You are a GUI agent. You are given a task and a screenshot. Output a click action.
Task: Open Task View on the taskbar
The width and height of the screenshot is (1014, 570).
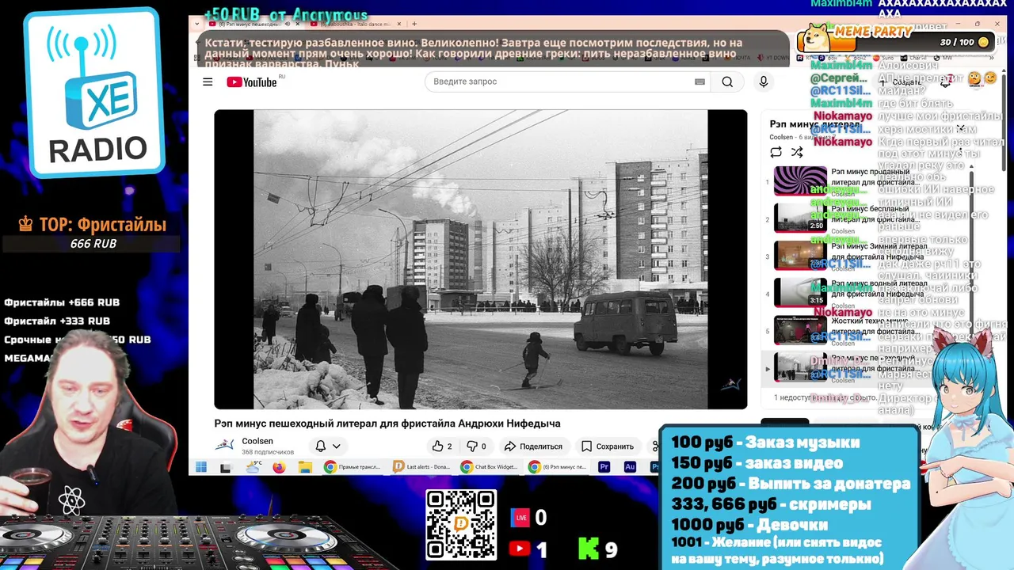[226, 467]
